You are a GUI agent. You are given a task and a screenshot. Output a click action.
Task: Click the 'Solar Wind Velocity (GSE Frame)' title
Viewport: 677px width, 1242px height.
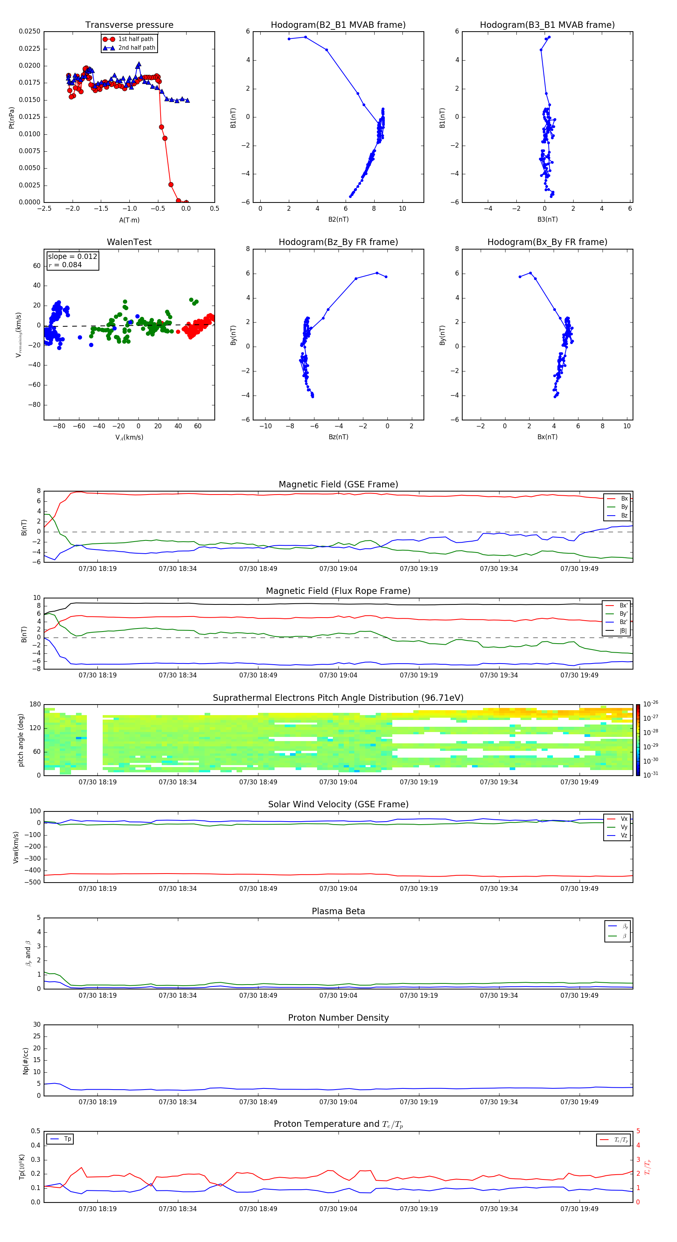pyautogui.click(x=338, y=804)
